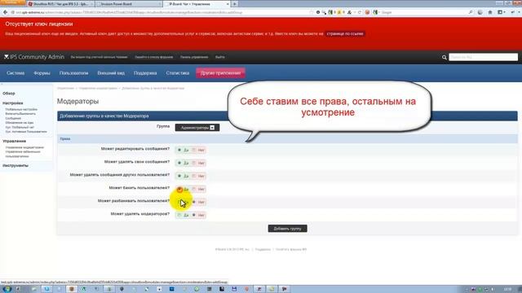
Task: Click the Добавить группу button
Action: point(287,229)
